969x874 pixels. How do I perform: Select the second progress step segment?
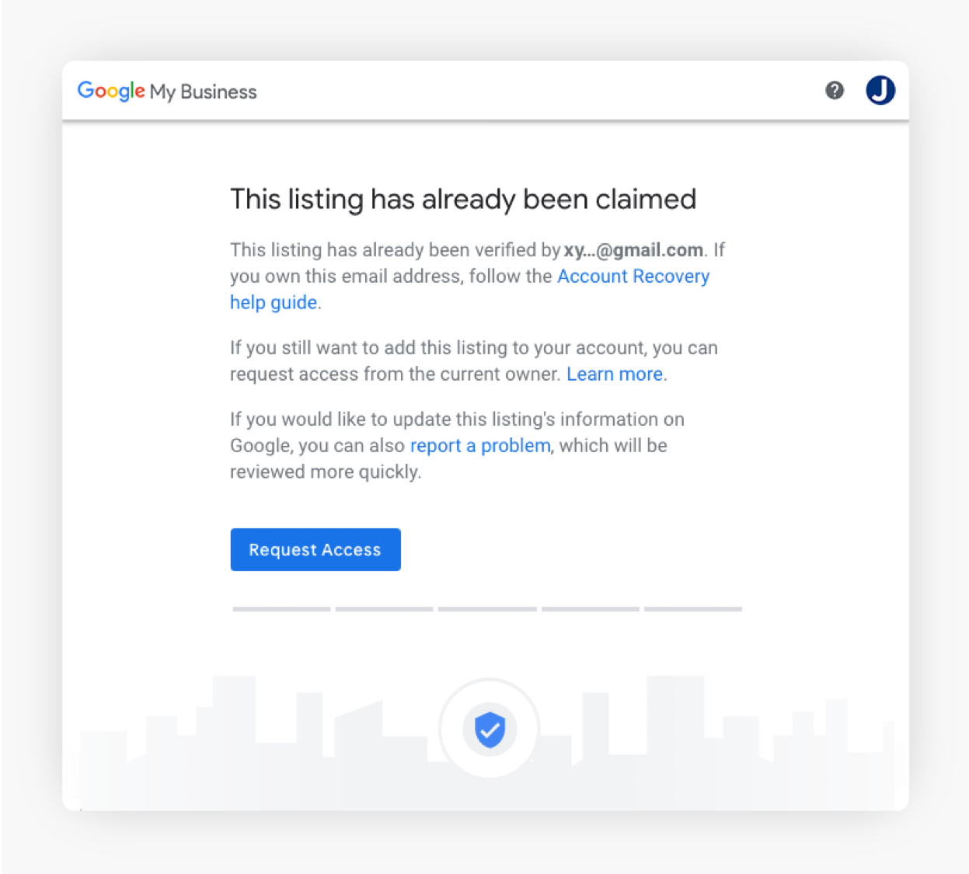[384, 609]
